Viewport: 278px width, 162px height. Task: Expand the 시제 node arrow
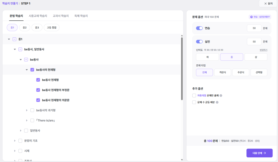click(x=15, y=151)
